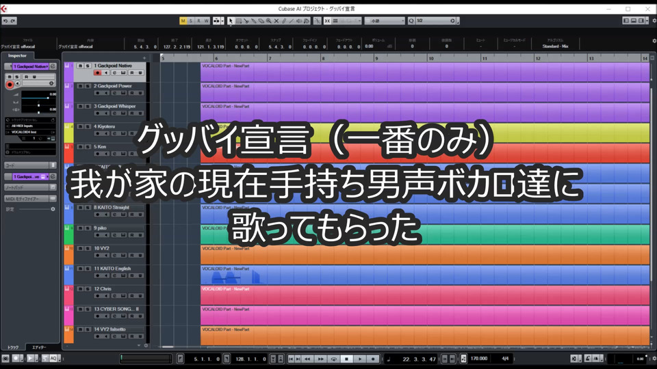Toggle global Solo S state button
The image size is (657, 369).
click(x=191, y=21)
